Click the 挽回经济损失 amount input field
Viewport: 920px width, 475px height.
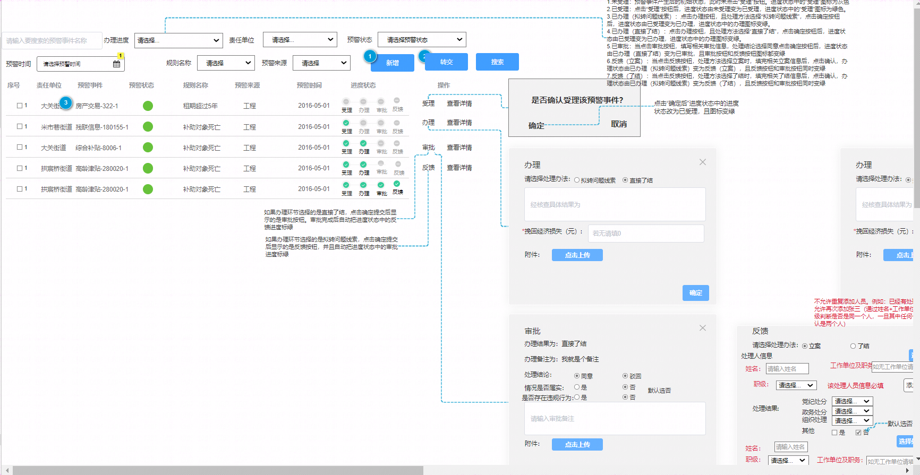point(646,234)
